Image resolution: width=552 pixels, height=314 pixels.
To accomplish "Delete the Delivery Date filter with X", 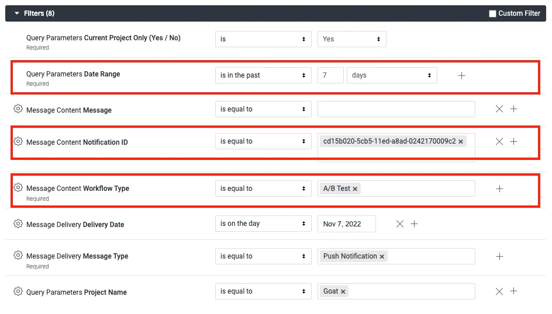I will point(399,224).
